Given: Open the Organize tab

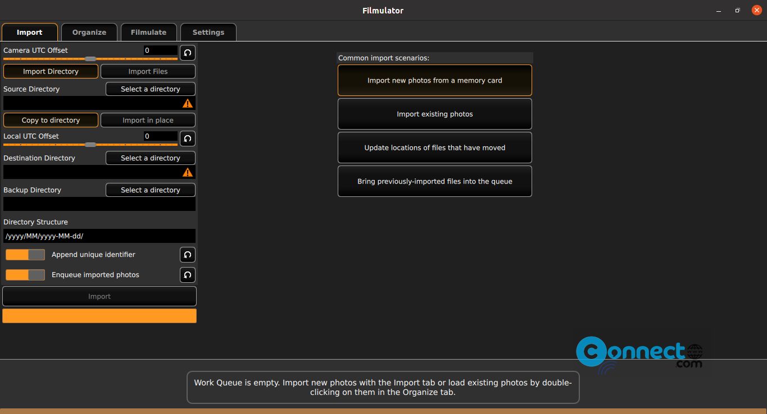Looking at the screenshot, I should pyautogui.click(x=89, y=32).
